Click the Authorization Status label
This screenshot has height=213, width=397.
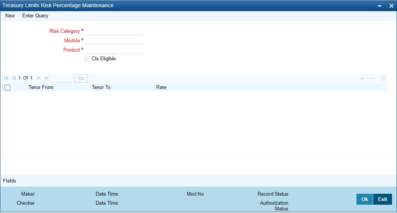(274, 206)
